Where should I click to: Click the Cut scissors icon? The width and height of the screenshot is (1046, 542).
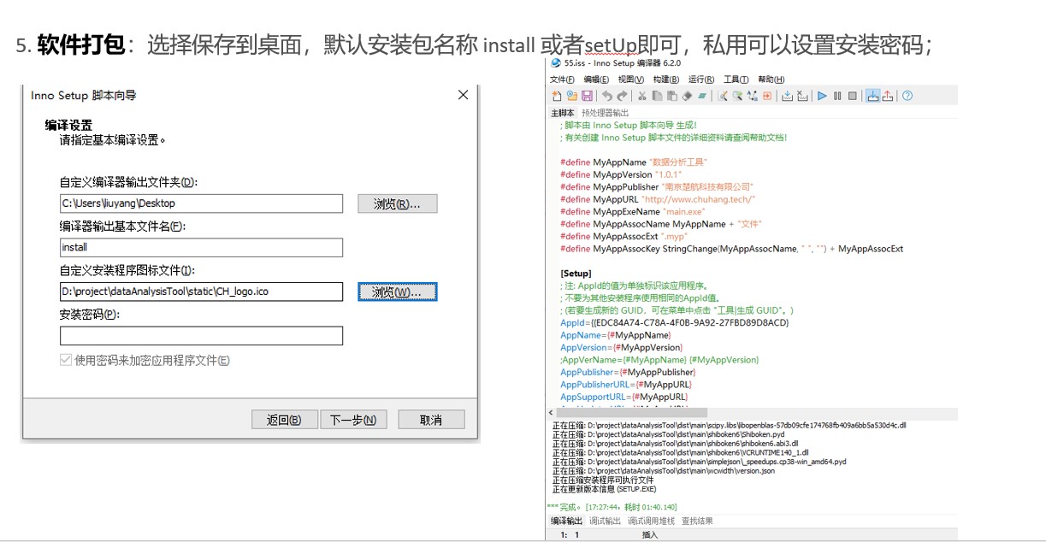[642, 96]
